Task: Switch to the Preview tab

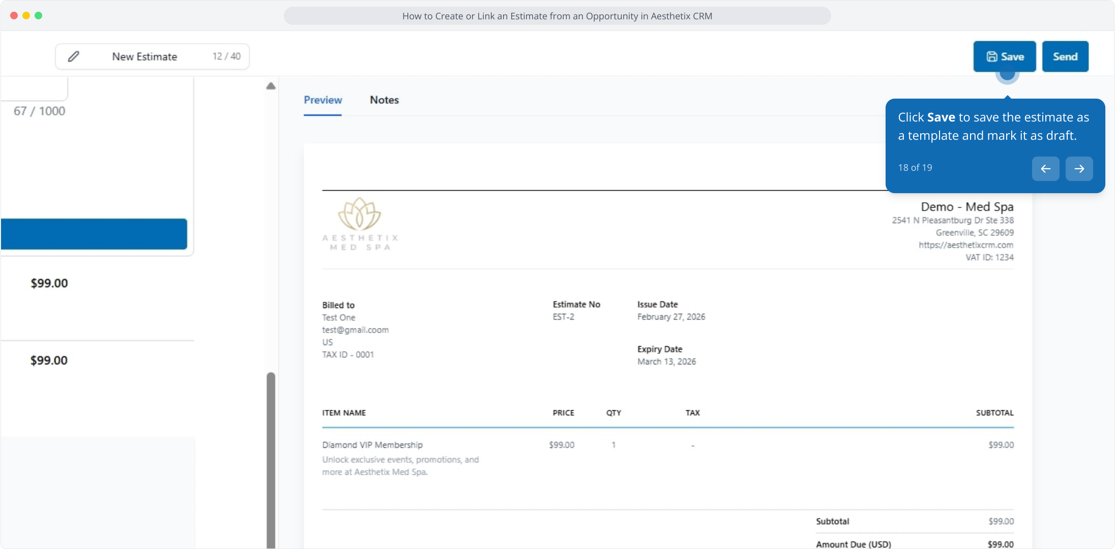Action: coord(322,100)
